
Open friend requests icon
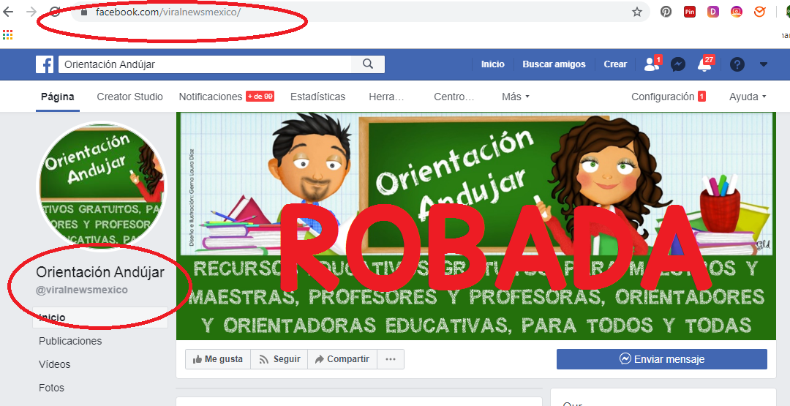tap(652, 64)
